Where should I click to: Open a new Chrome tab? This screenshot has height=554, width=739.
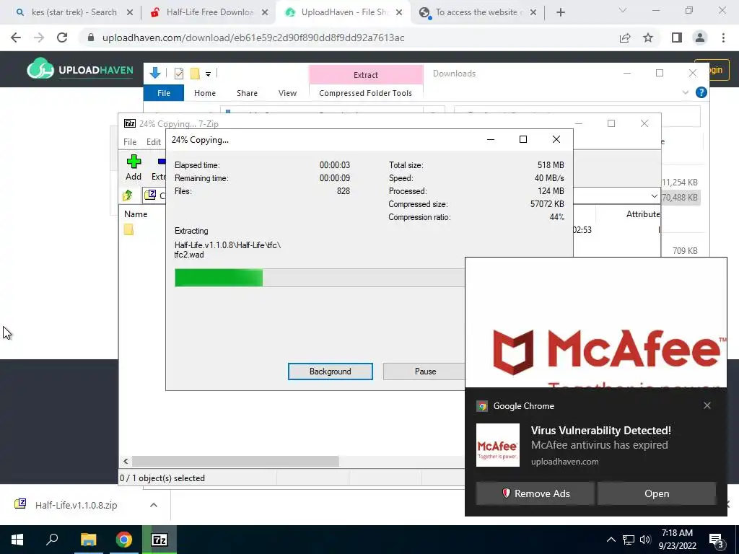point(560,13)
